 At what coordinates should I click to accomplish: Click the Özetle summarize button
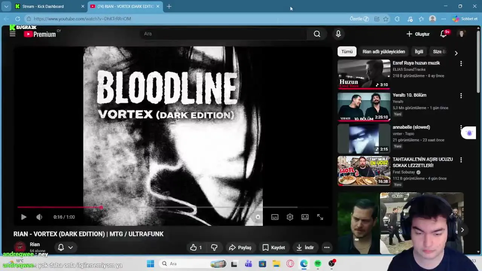tap(359, 18)
